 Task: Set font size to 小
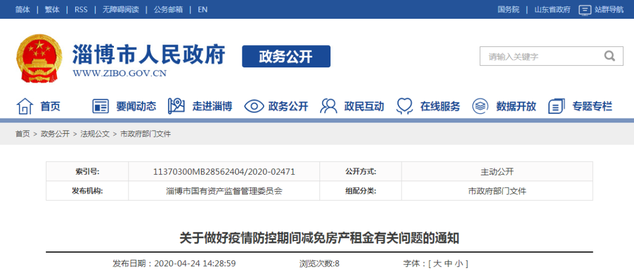click(458, 264)
